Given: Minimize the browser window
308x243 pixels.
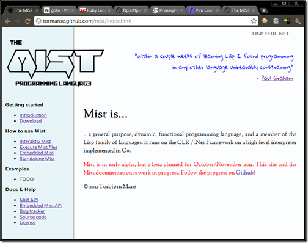Looking at the screenshot, I should tap(275, 4).
